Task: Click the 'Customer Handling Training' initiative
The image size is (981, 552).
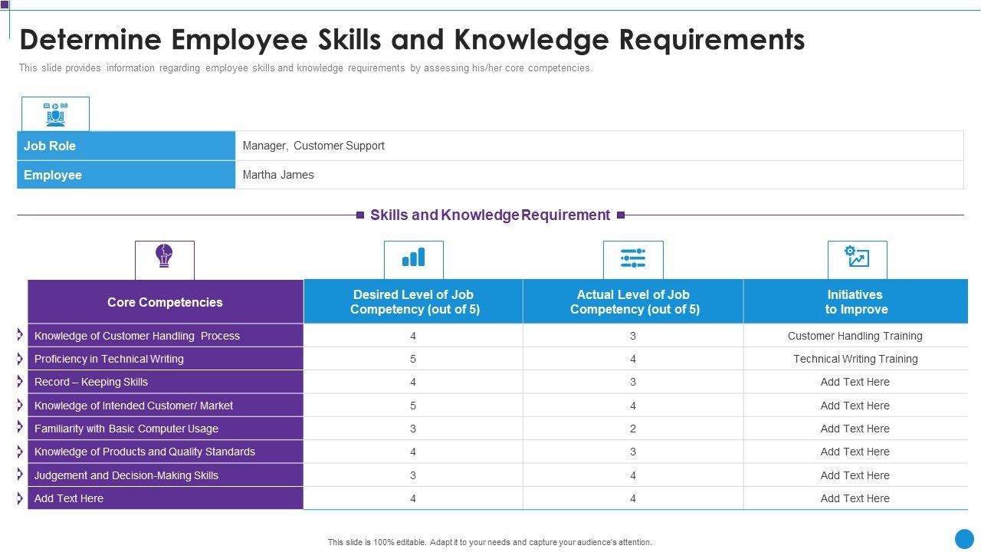Action: point(855,336)
